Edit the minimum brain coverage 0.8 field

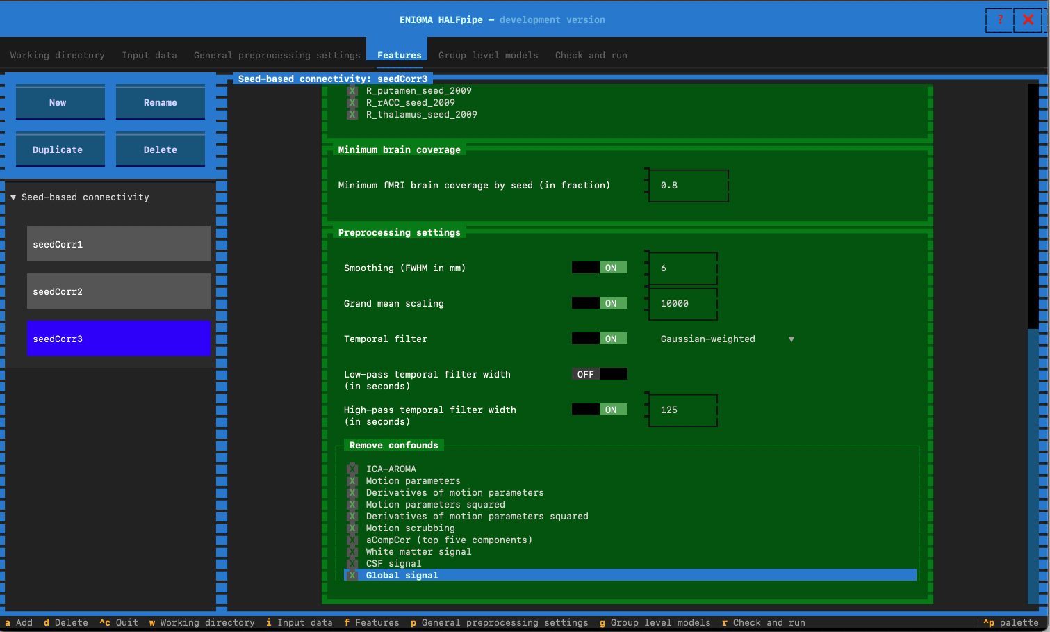click(689, 186)
